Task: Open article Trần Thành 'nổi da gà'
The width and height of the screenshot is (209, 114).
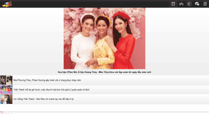Action: [x=51, y=89]
